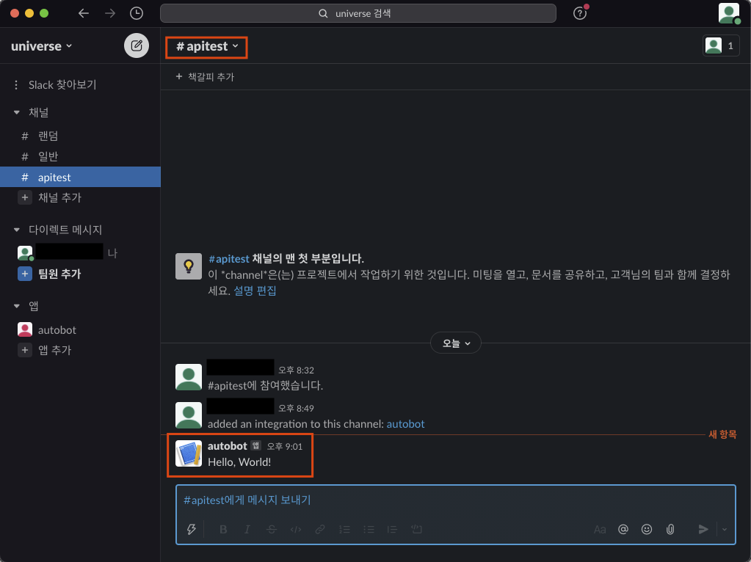Click 채널 추가

60,197
